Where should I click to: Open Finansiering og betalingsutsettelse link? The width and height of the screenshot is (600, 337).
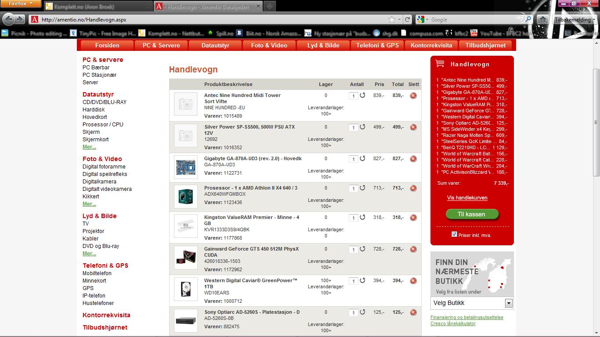[467, 317]
